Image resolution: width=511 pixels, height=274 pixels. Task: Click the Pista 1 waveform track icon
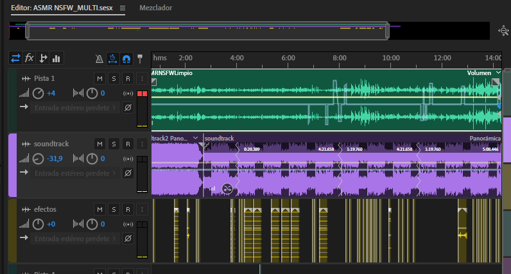(x=26, y=78)
